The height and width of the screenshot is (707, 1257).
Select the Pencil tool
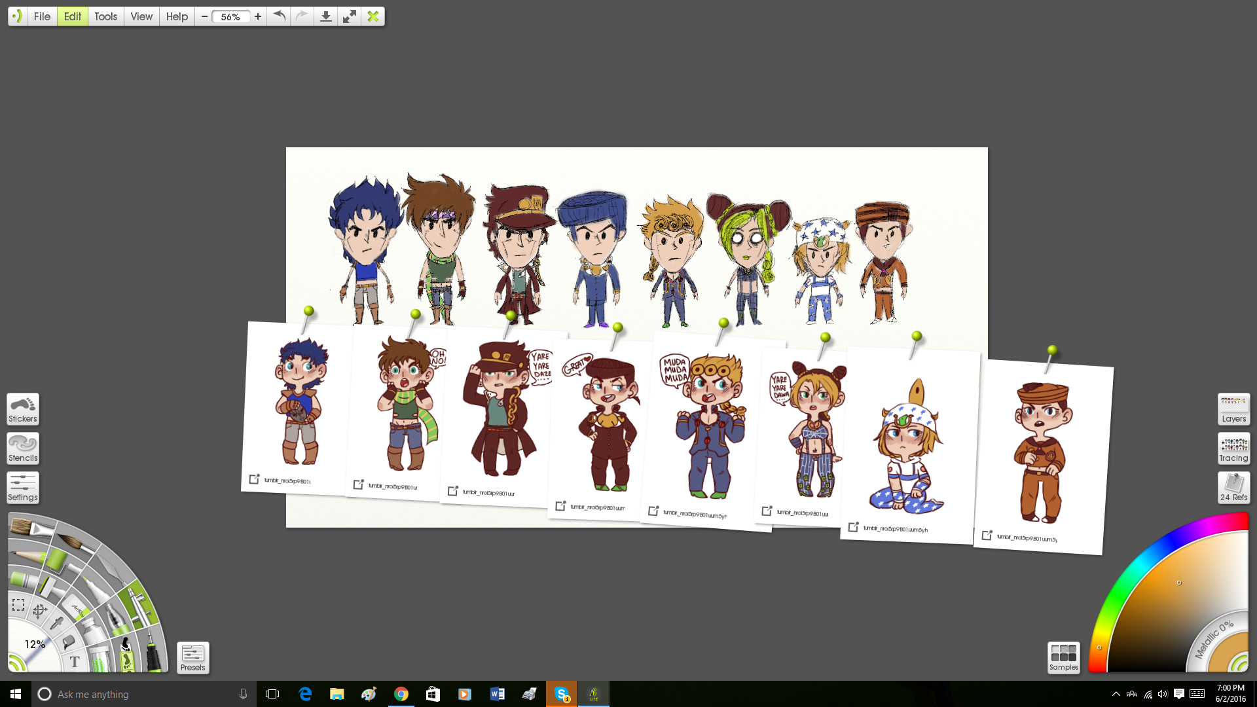(29, 556)
